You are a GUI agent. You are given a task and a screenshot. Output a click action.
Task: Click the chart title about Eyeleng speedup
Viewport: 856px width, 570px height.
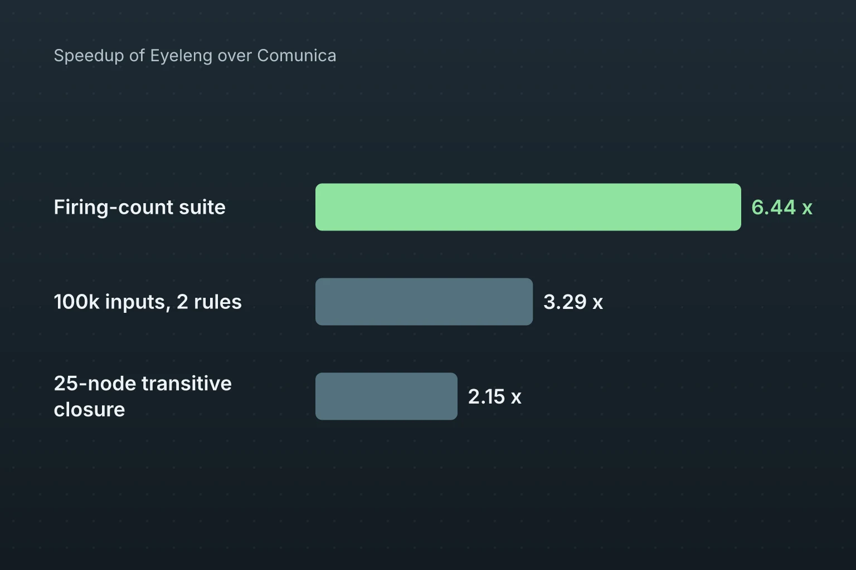(x=195, y=56)
